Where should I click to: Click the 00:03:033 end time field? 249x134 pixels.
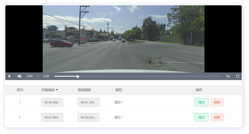click(88, 117)
